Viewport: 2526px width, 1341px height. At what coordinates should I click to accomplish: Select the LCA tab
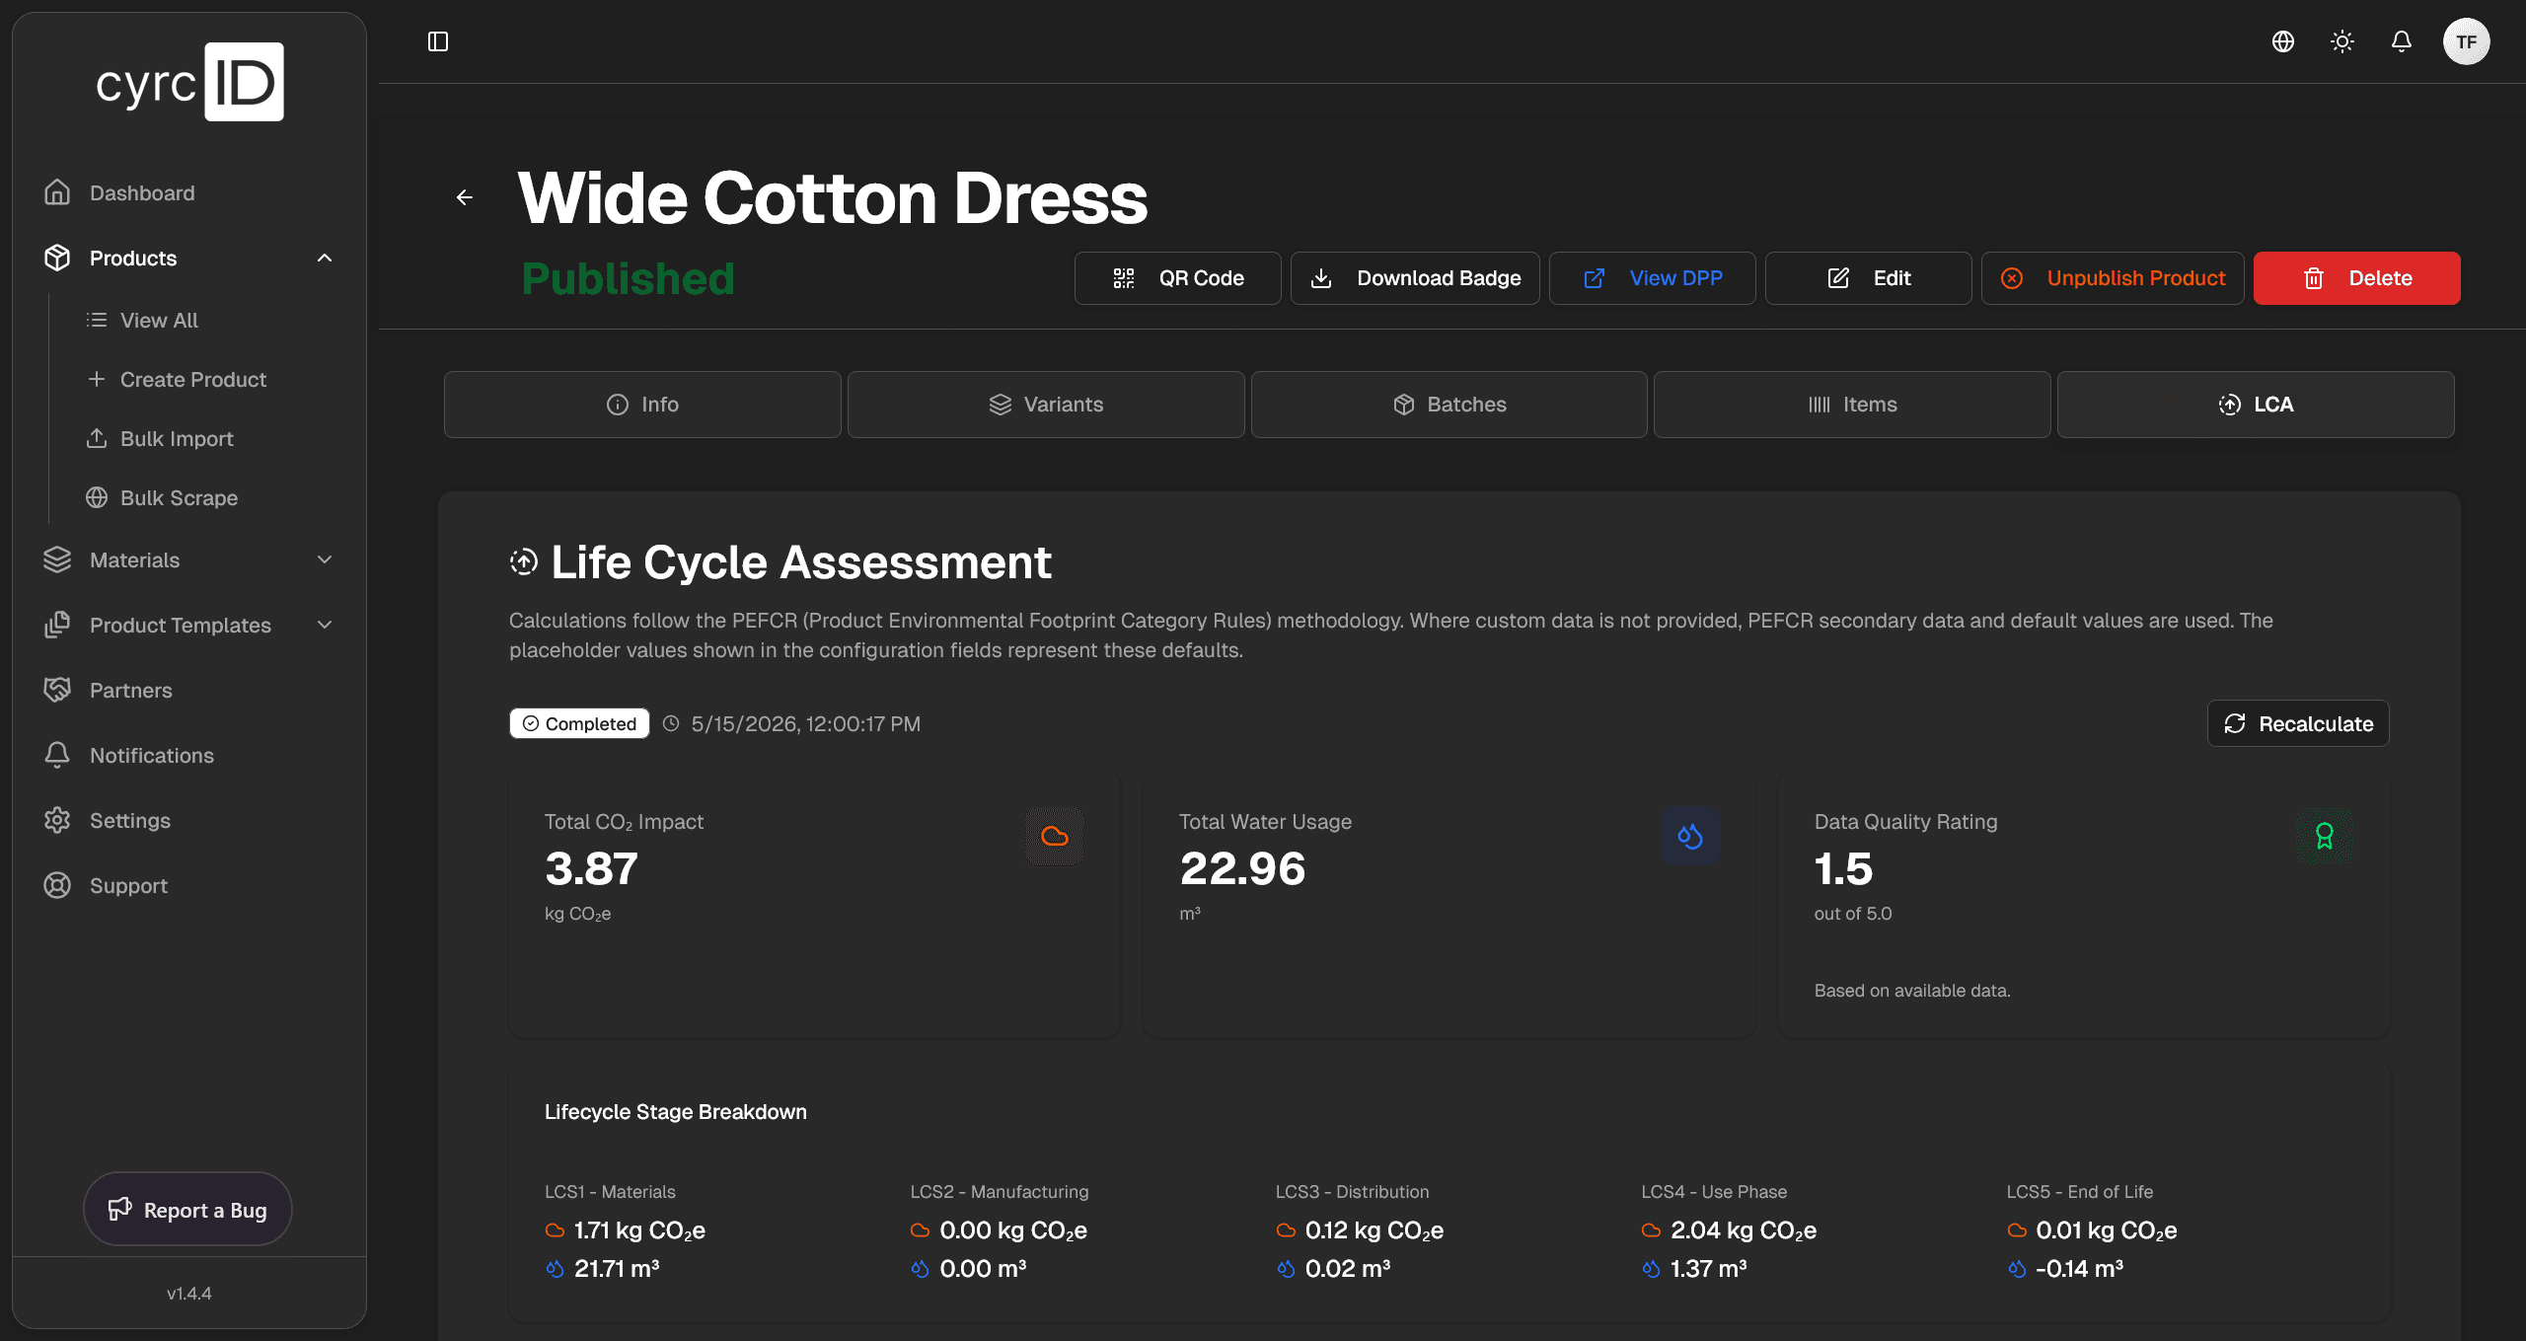click(x=2256, y=405)
